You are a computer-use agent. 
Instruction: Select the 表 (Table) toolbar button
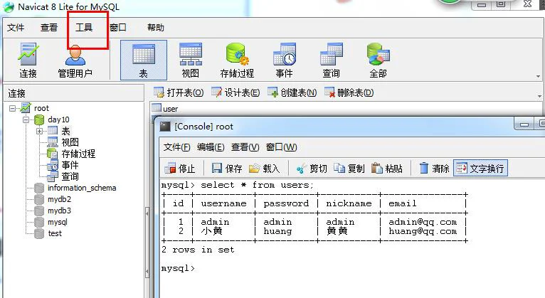(144, 60)
